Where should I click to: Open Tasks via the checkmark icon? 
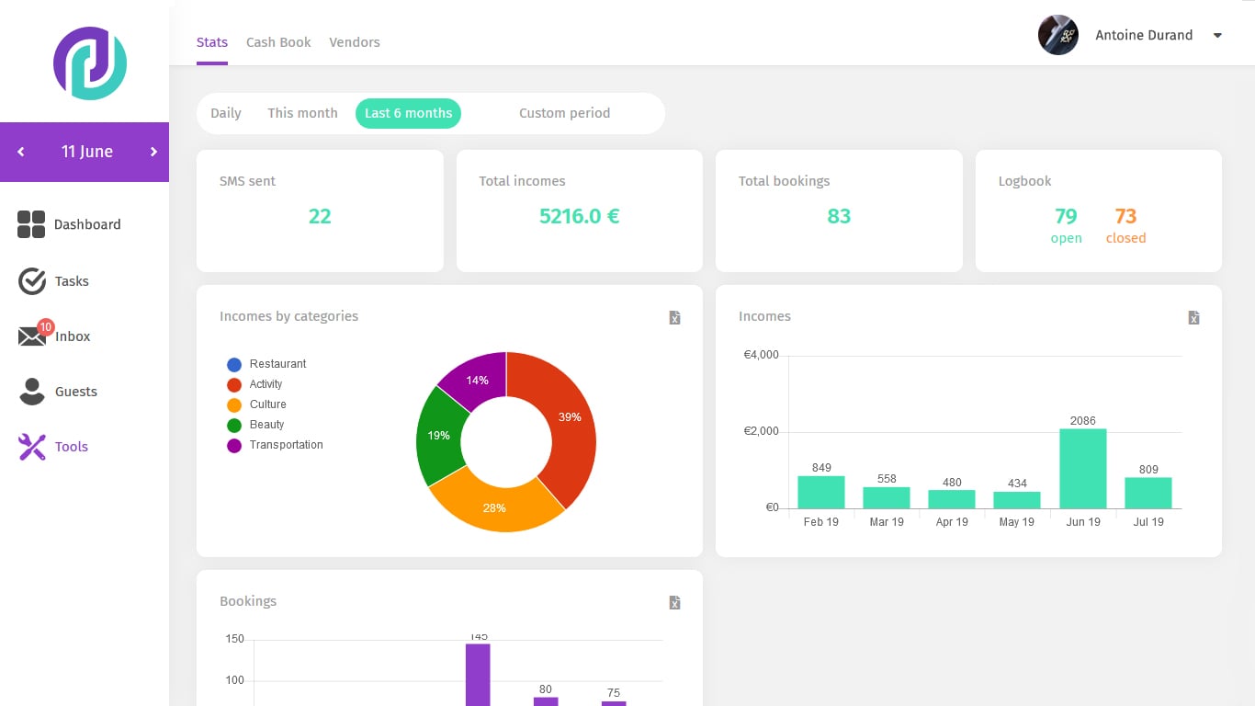(32, 281)
